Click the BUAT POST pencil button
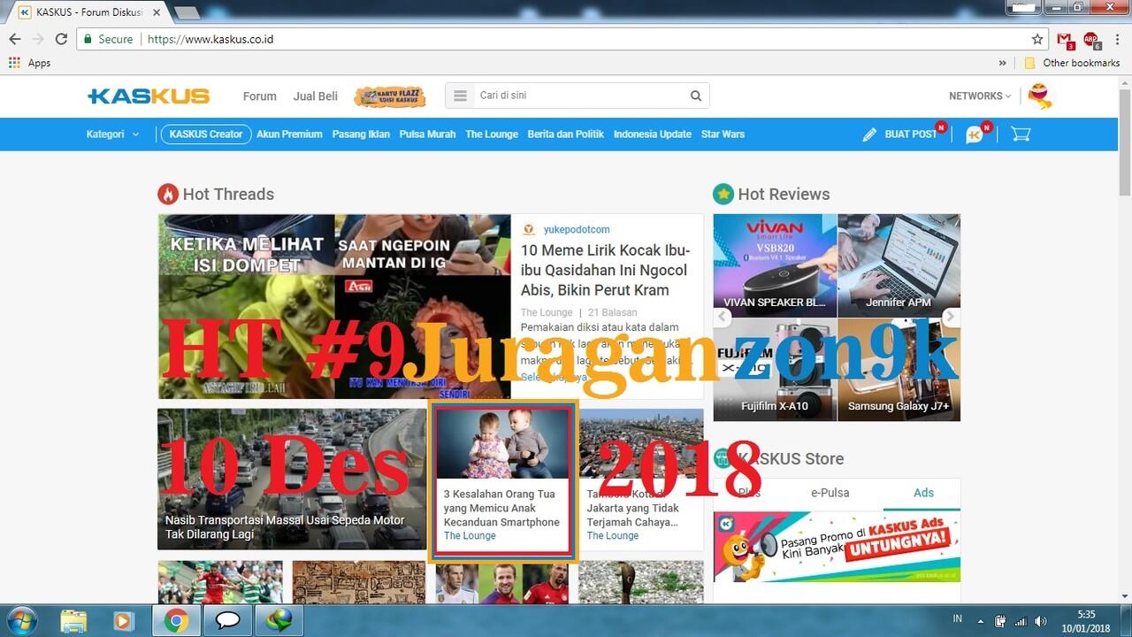1132x637 pixels. 899,134
